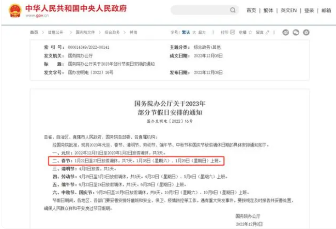
Task: Go to 综合政务 breadcrumb
Action: [x=112, y=32]
